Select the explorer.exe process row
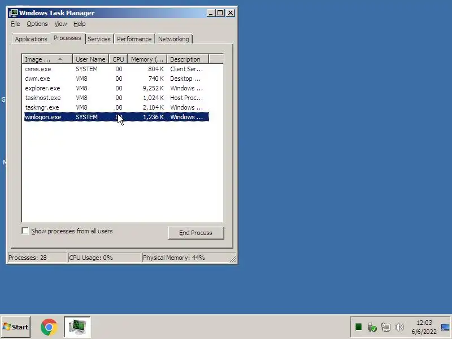The width and height of the screenshot is (452, 339). click(x=116, y=88)
